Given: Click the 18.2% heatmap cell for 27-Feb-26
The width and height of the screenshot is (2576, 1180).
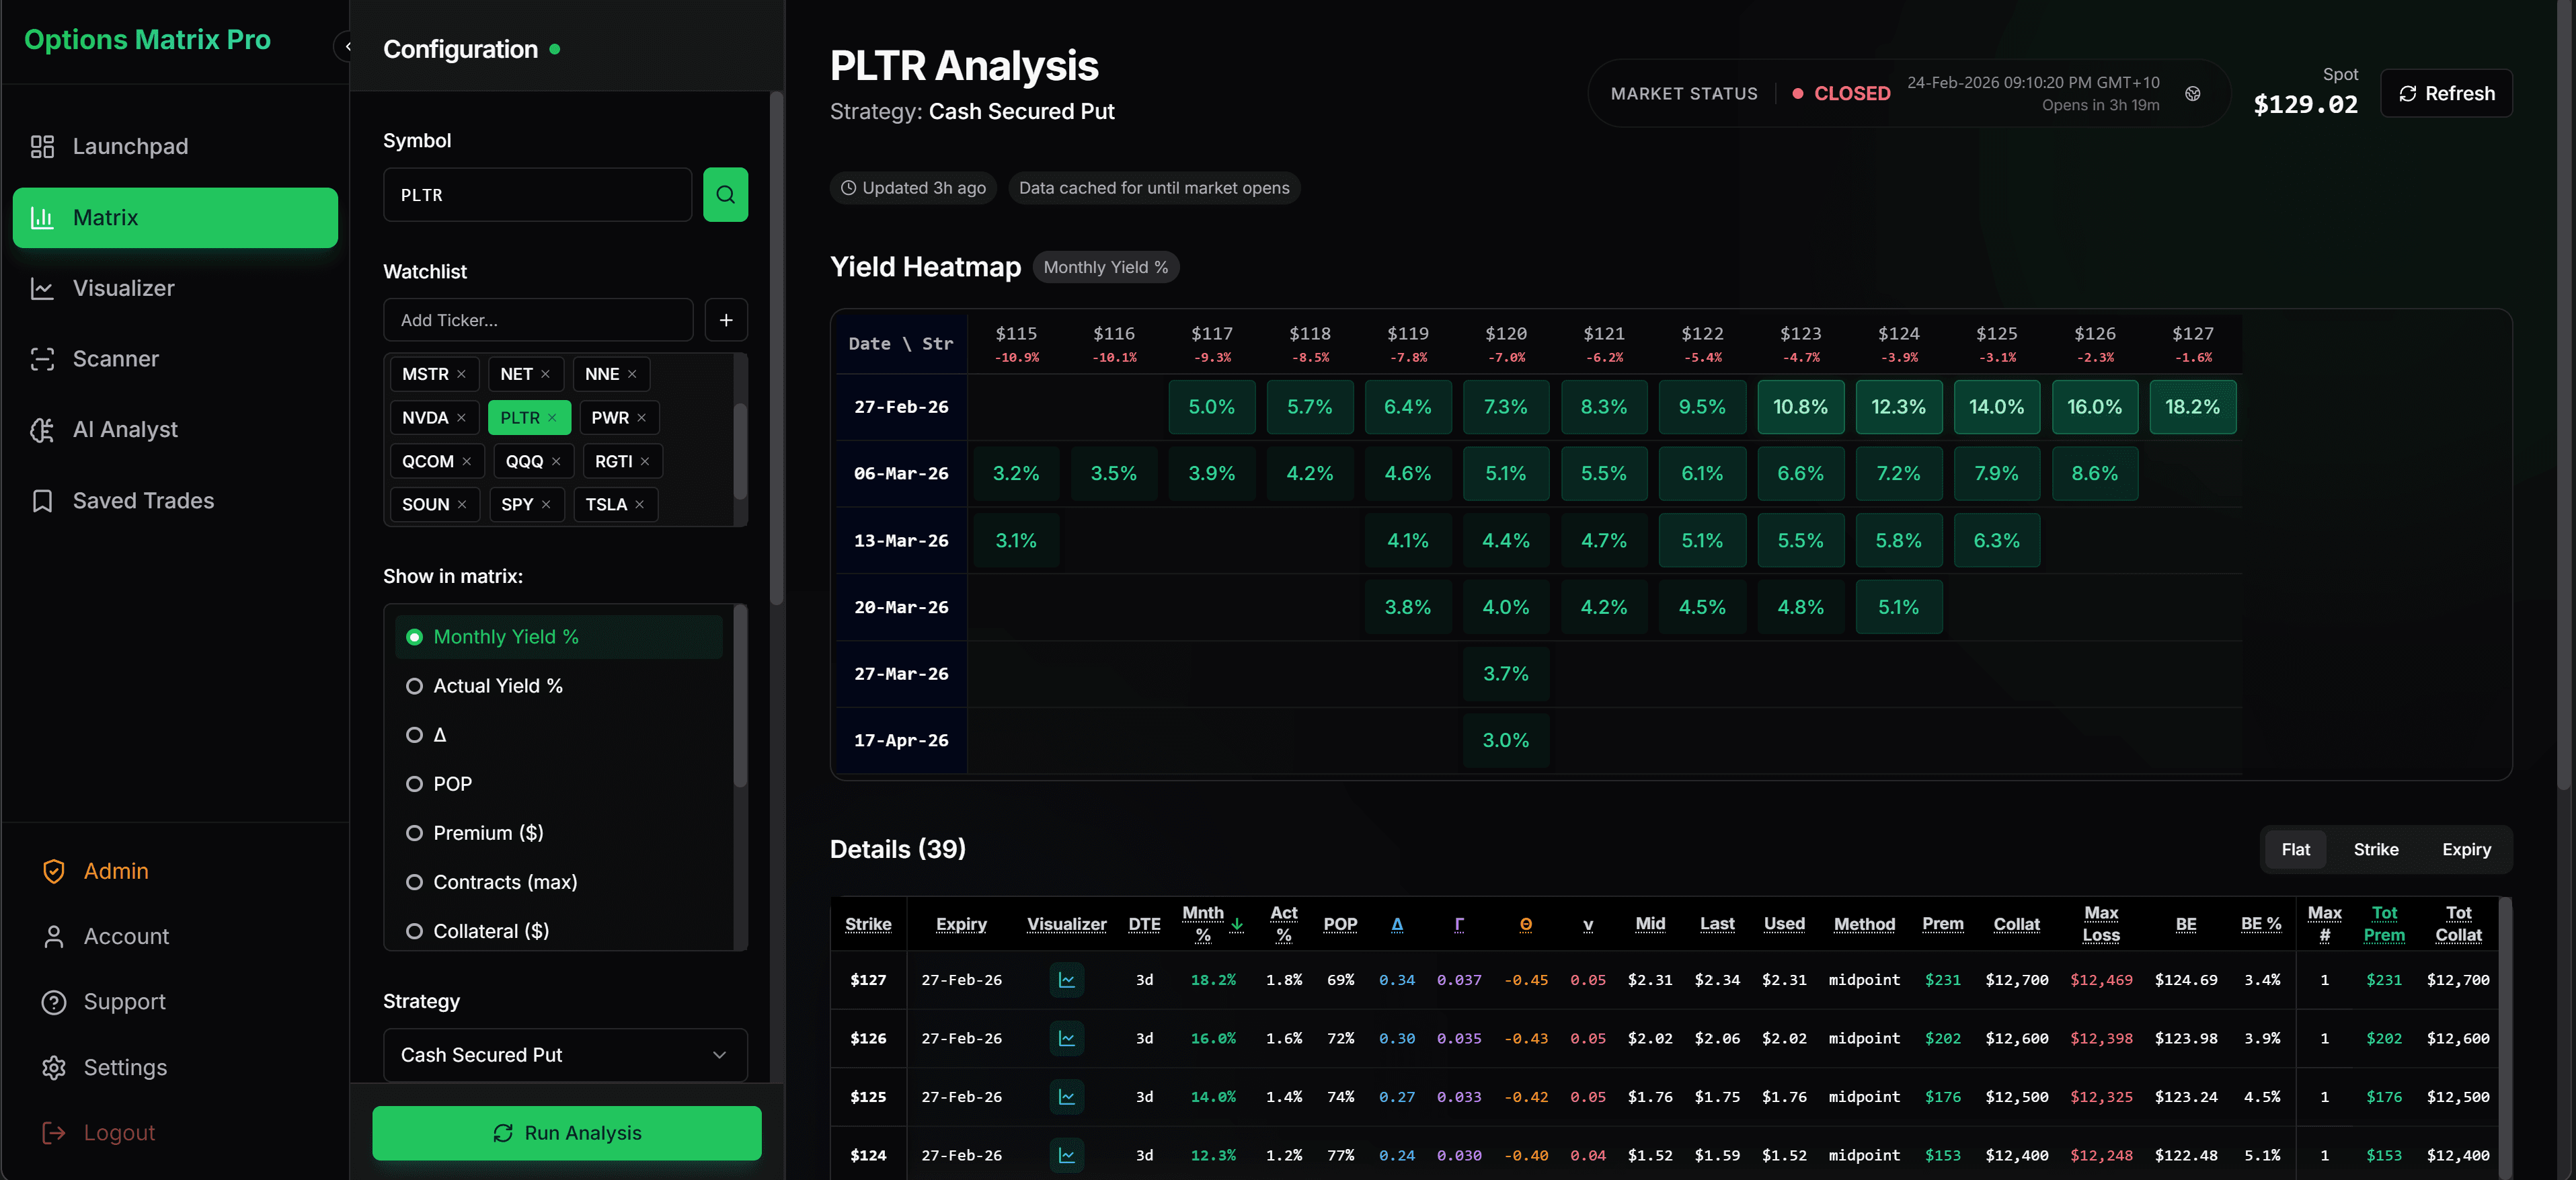Looking at the screenshot, I should click(2192, 407).
